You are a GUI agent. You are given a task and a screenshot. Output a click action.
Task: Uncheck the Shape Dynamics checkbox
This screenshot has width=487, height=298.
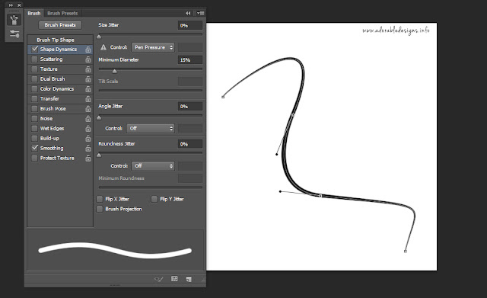[34, 49]
